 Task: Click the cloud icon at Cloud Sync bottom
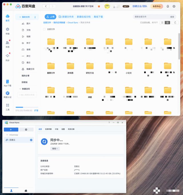(26, 190)
